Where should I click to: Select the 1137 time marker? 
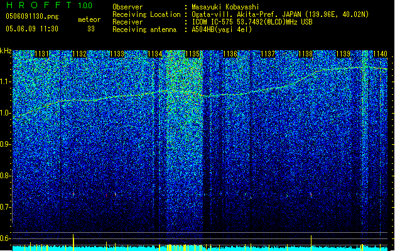[268, 54]
